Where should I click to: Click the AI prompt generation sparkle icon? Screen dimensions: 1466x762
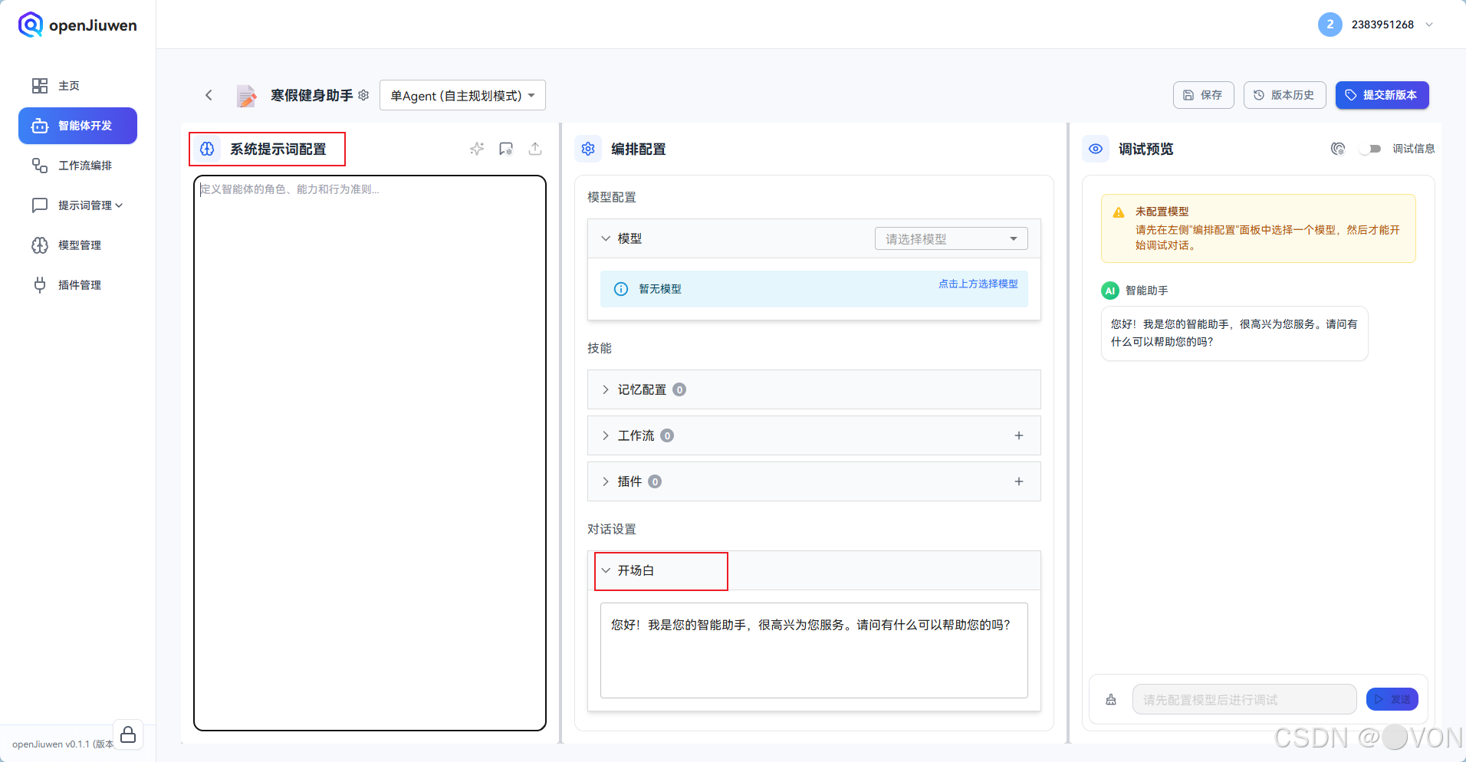(477, 149)
